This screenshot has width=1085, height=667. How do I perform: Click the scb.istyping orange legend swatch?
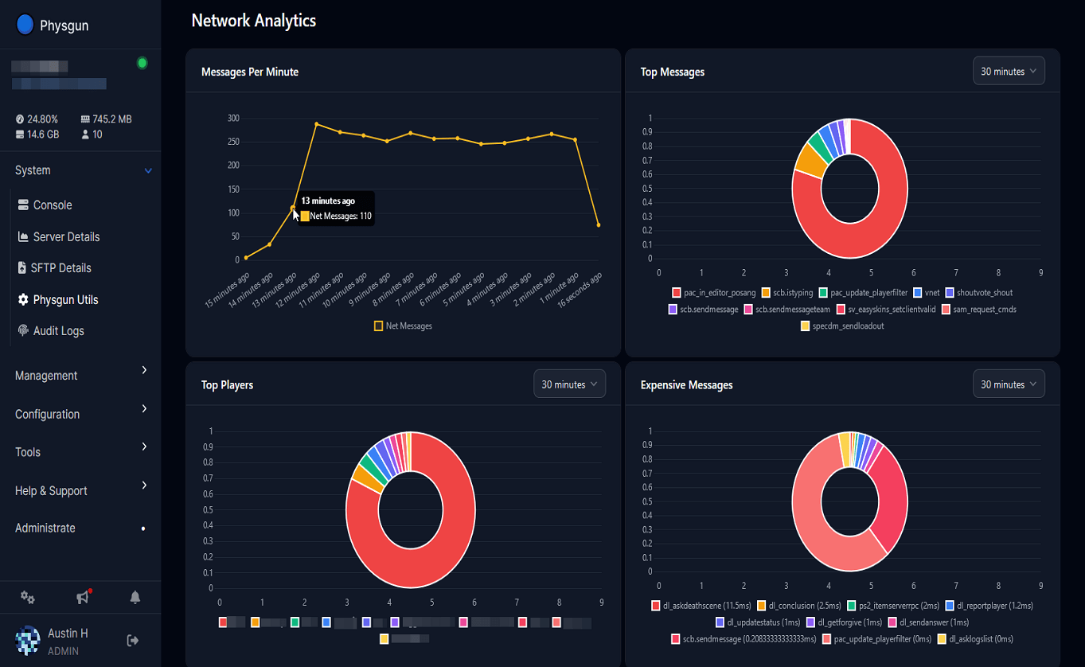click(766, 293)
